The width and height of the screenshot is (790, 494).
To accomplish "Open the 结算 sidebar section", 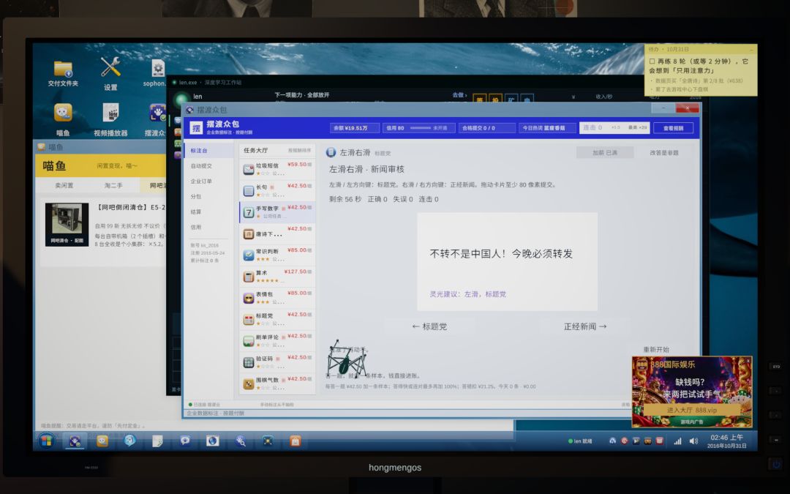I will click(195, 212).
